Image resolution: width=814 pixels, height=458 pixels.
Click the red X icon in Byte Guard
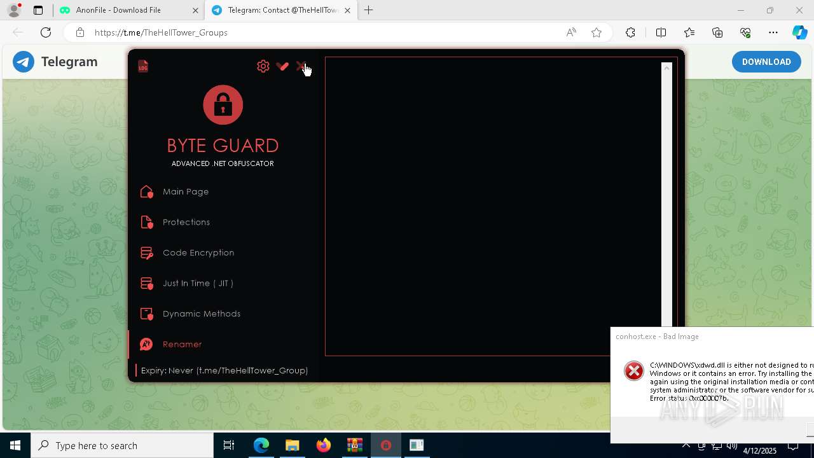click(301, 66)
